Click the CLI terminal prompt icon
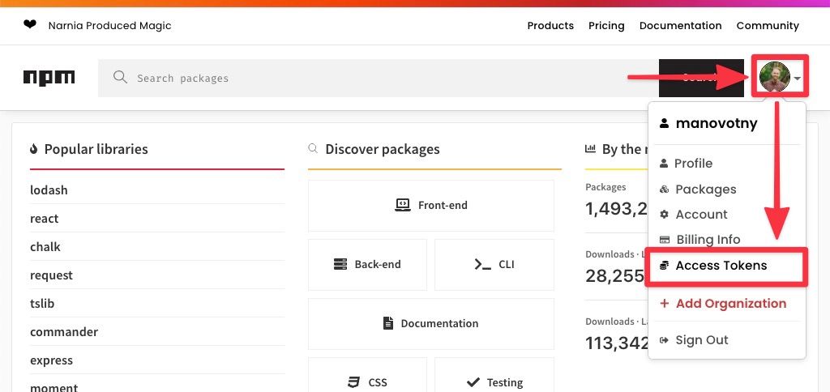This screenshot has height=392, width=830. [x=483, y=264]
